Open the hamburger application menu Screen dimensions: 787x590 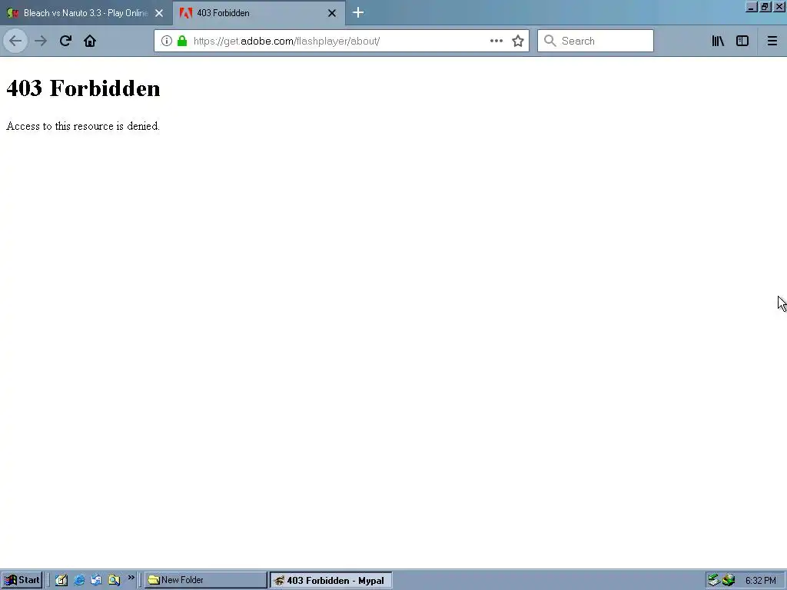772,41
